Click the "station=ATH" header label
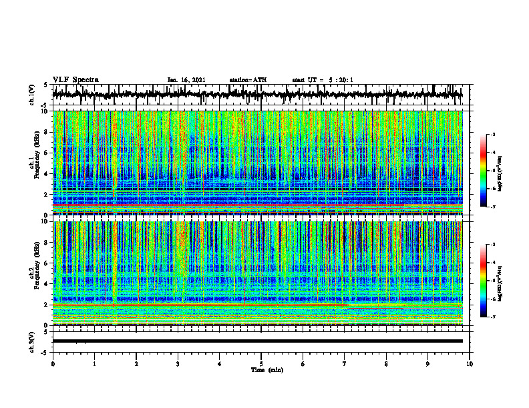 (x=248, y=80)
